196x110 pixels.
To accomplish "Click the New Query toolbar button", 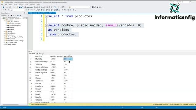I will (x=28, y=7).
